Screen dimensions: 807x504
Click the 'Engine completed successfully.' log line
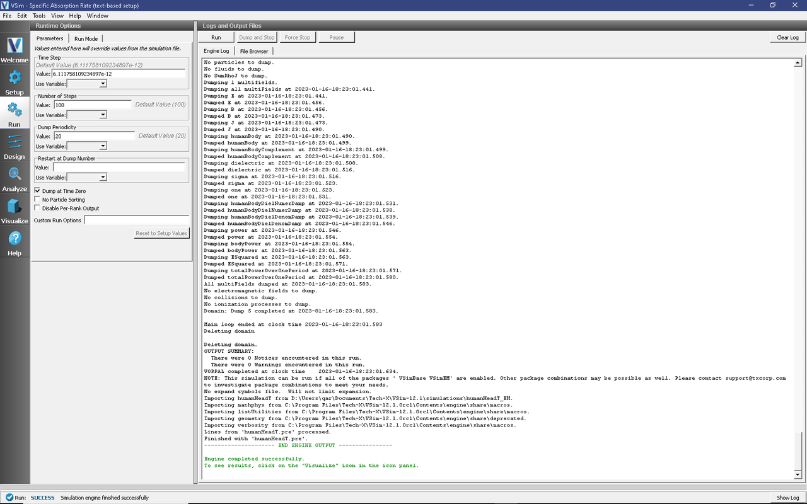(x=253, y=459)
